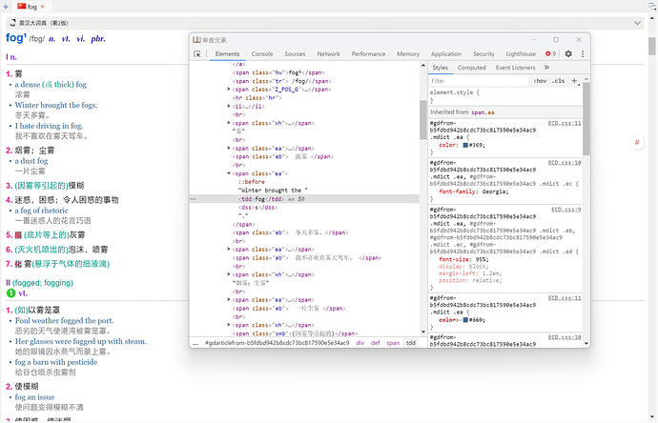This screenshot has width=658, height=423.
Task: Select the Styles sub-tab
Action: [x=441, y=68]
